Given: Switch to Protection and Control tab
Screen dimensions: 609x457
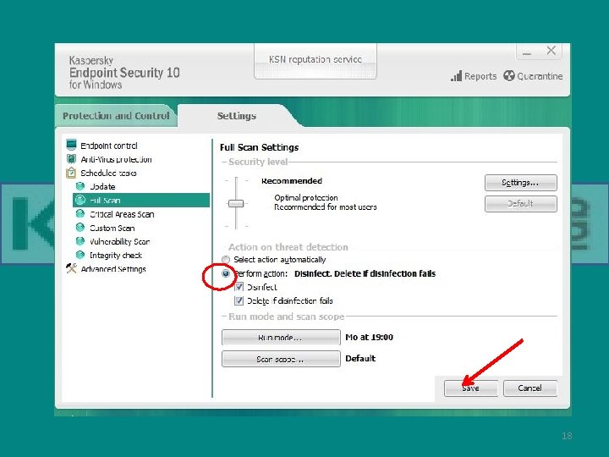Looking at the screenshot, I should pos(116,116).
